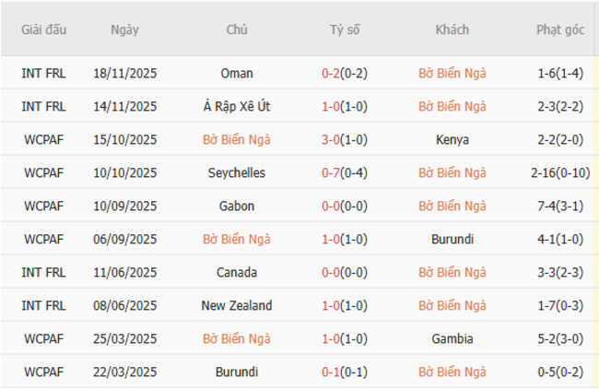
Task: Open the Gabon team link
Action: tap(237, 207)
